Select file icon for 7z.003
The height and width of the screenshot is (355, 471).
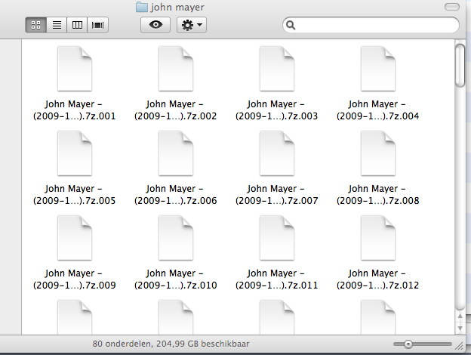click(277, 69)
